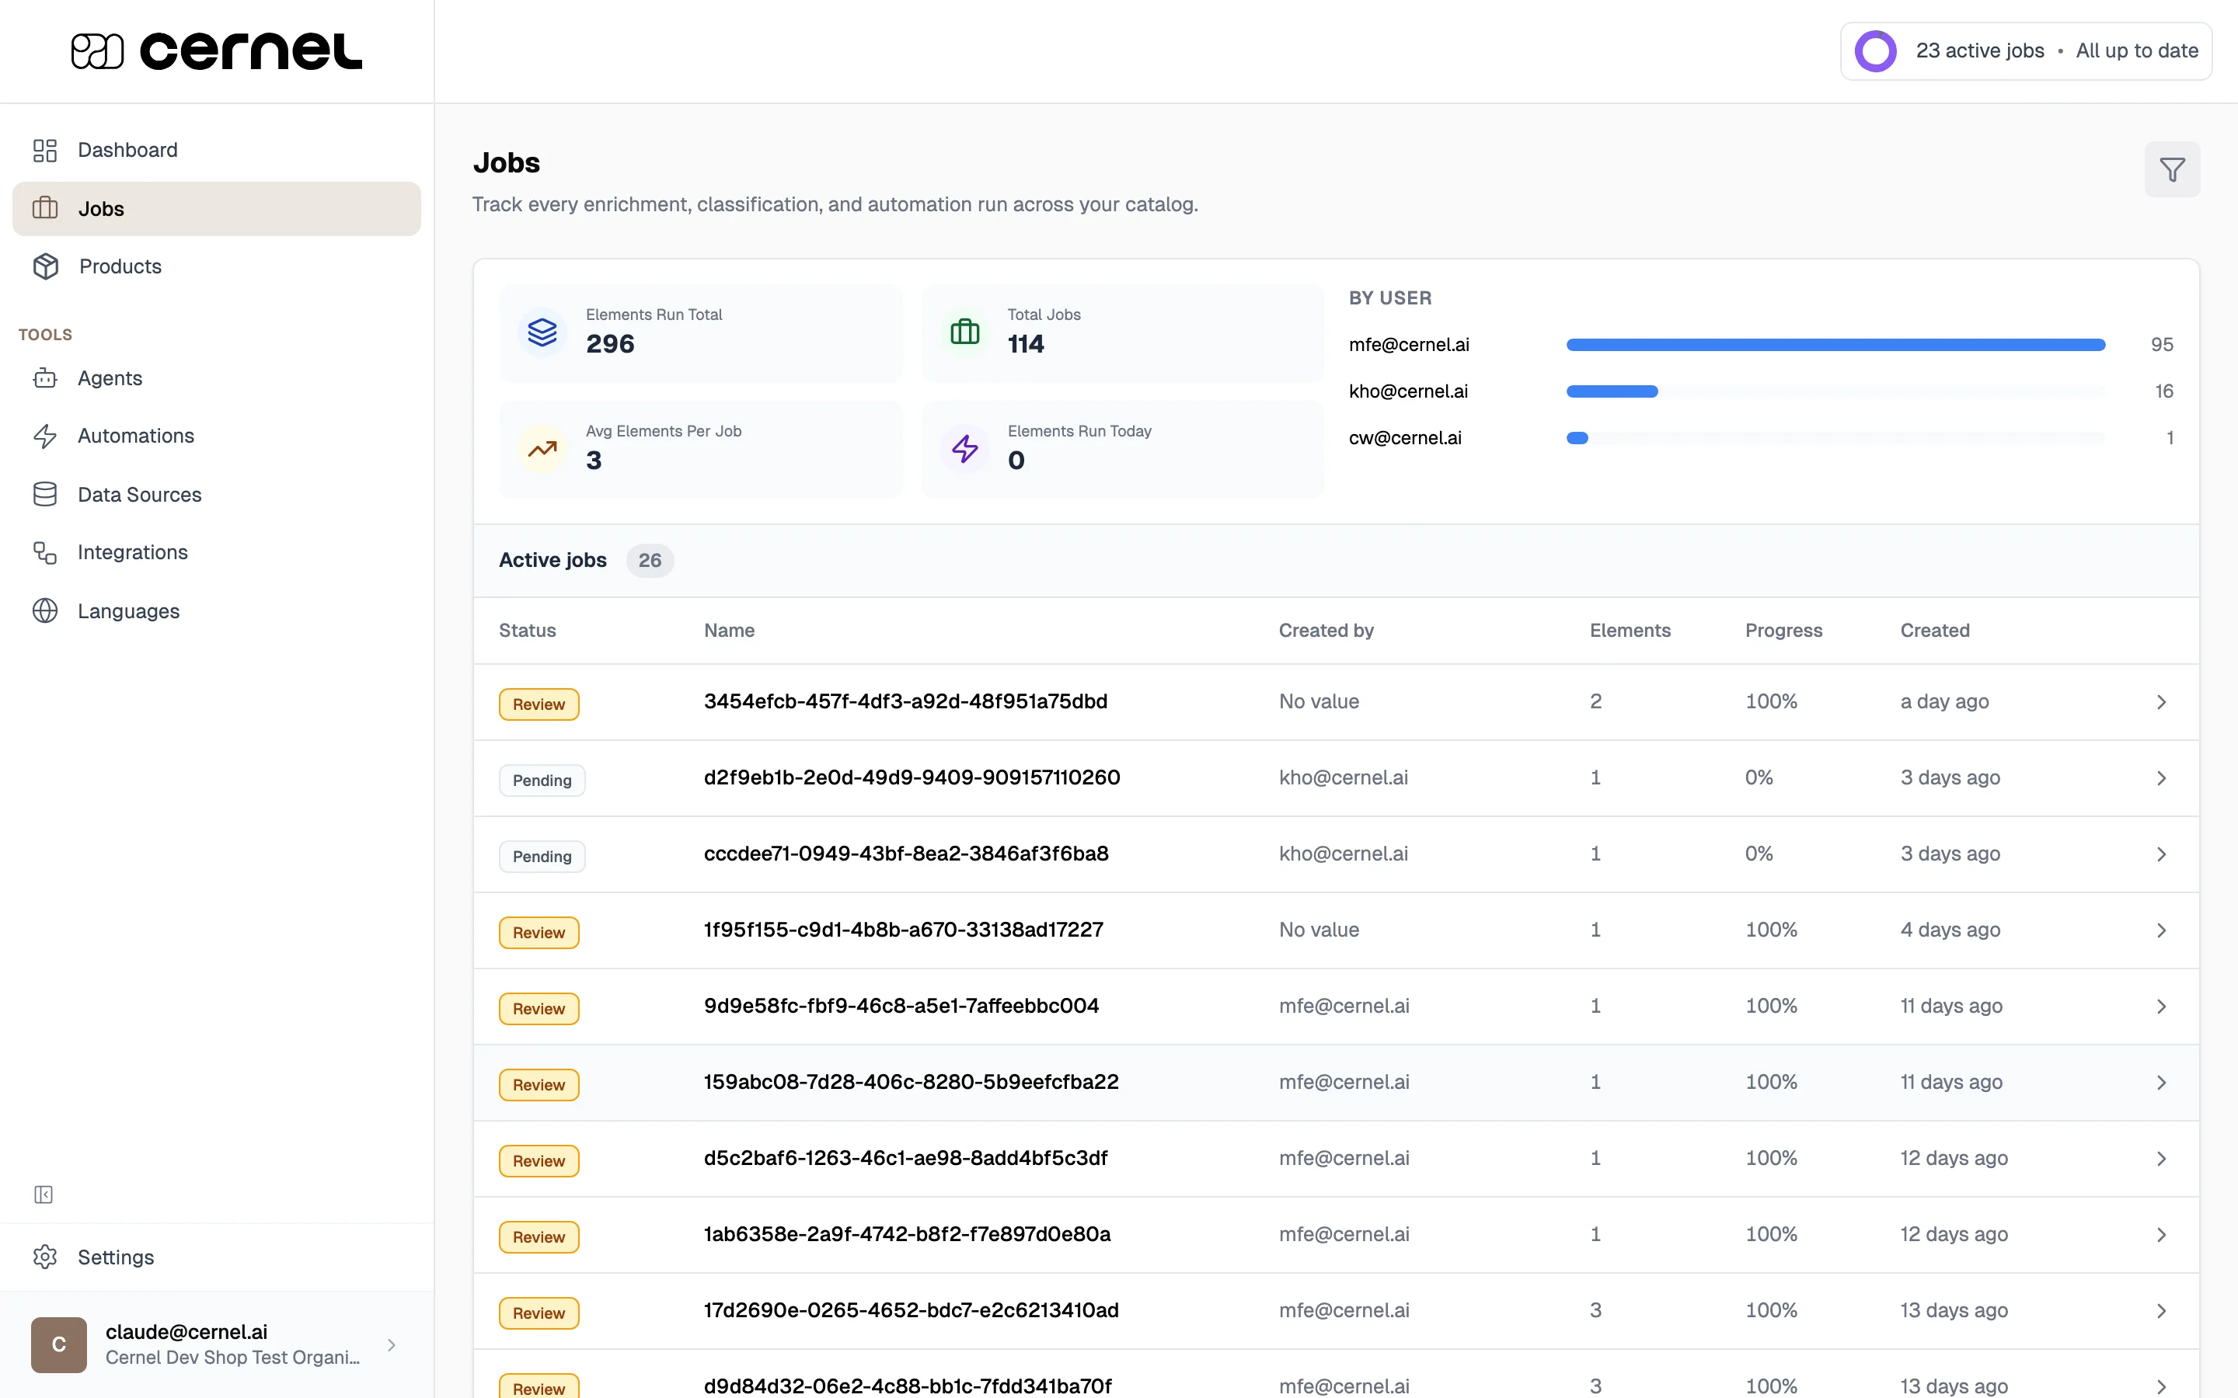
Task: Open Agents under Tools
Action: coord(216,378)
